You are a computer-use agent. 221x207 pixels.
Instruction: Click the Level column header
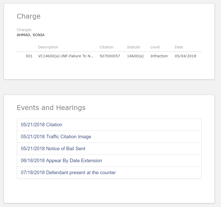[x=155, y=47]
